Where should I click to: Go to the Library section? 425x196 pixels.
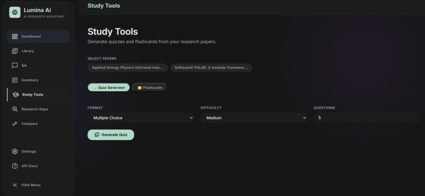(27, 51)
